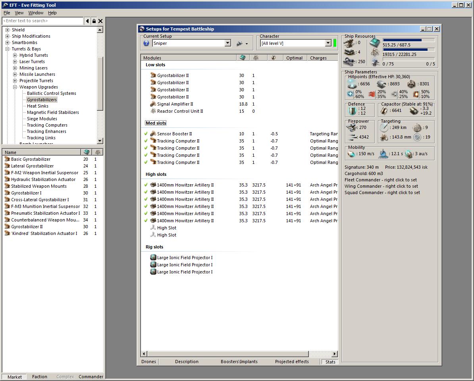Open the Character dropdown list
Viewport: 474px width, 381px height.
(x=328, y=43)
